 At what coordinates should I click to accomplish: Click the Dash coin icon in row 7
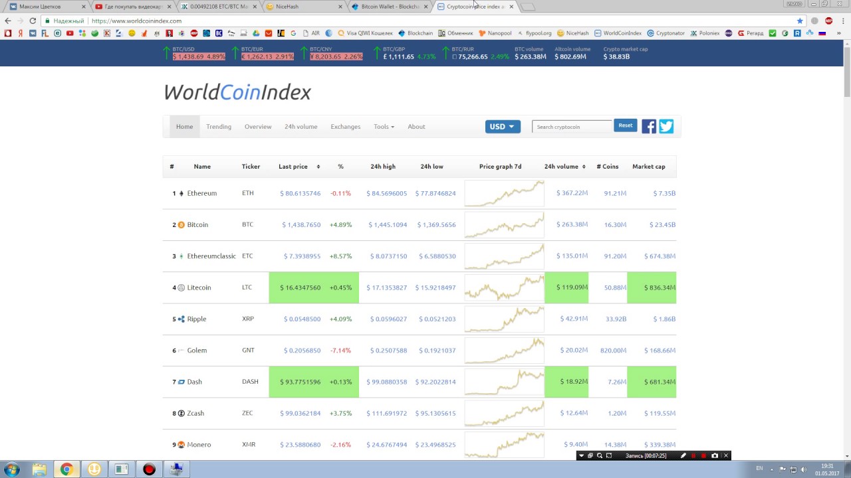click(x=182, y=382)
